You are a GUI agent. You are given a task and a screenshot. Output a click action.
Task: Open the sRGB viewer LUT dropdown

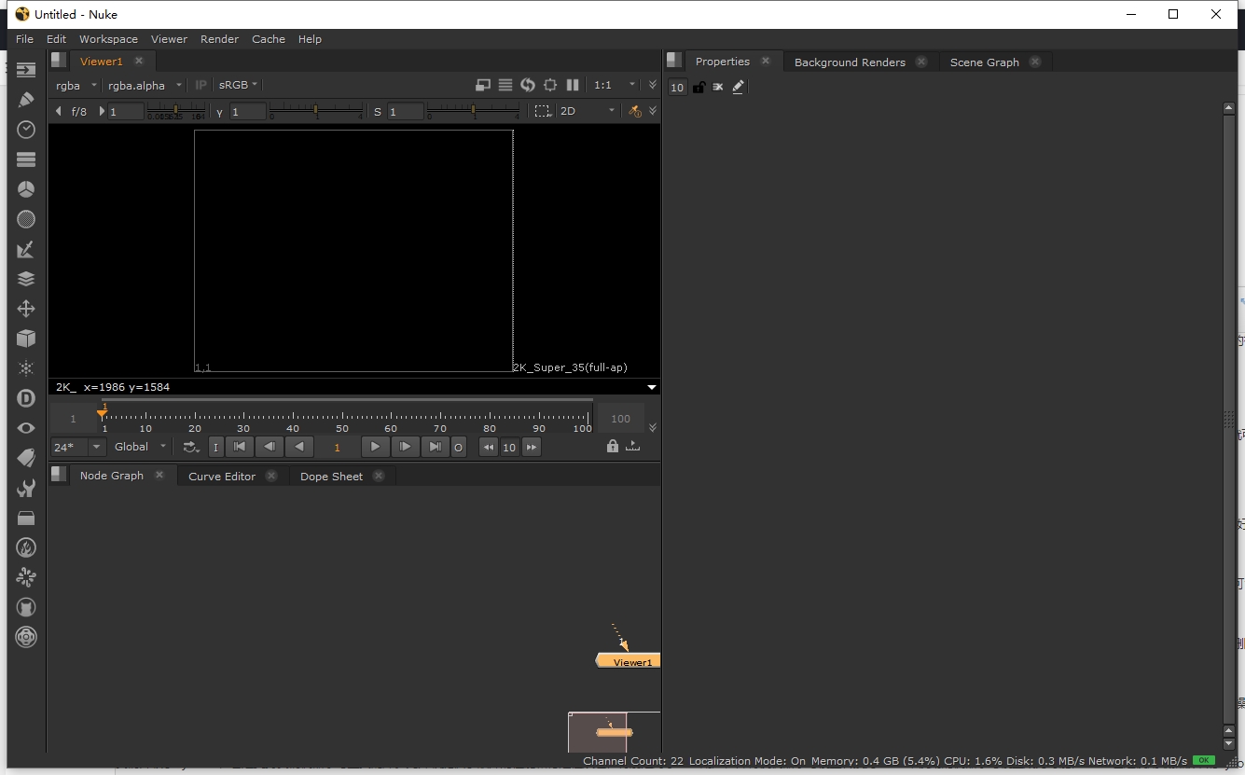[x=237, y=85]
